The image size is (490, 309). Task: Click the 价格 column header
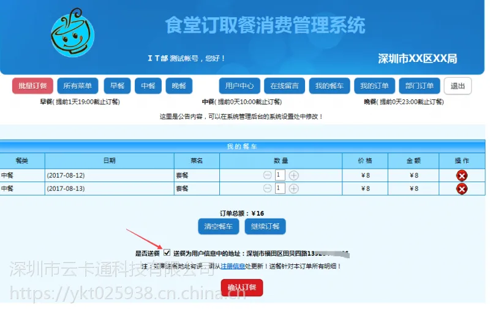coord(365,161)
